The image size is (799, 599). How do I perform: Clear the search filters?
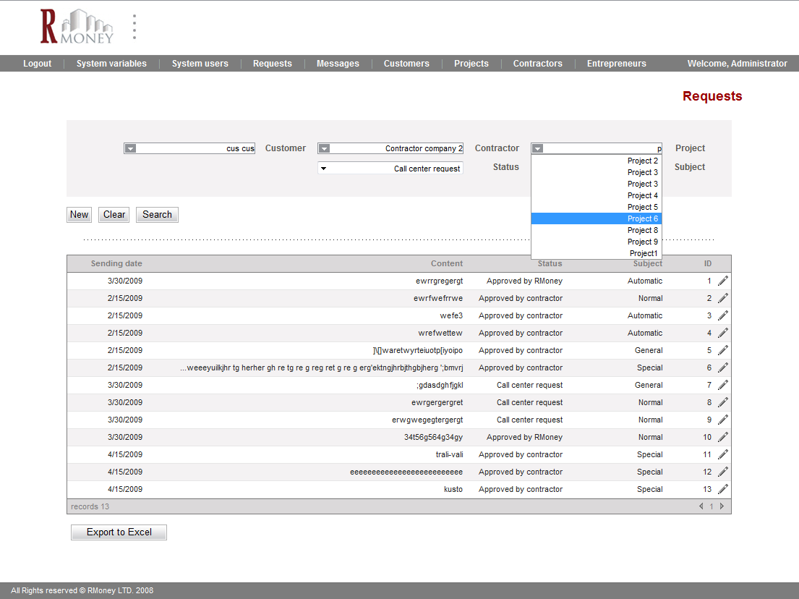click(x=114, y=215)
